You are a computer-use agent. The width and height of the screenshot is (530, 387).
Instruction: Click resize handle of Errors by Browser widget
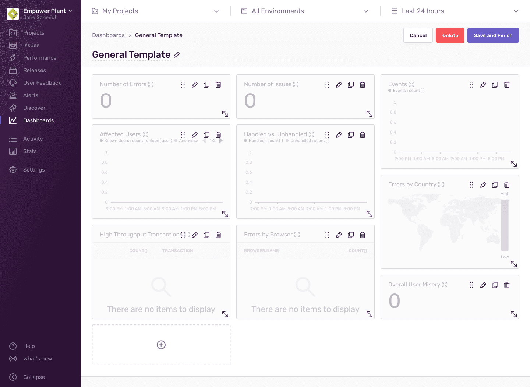(370, 314)
